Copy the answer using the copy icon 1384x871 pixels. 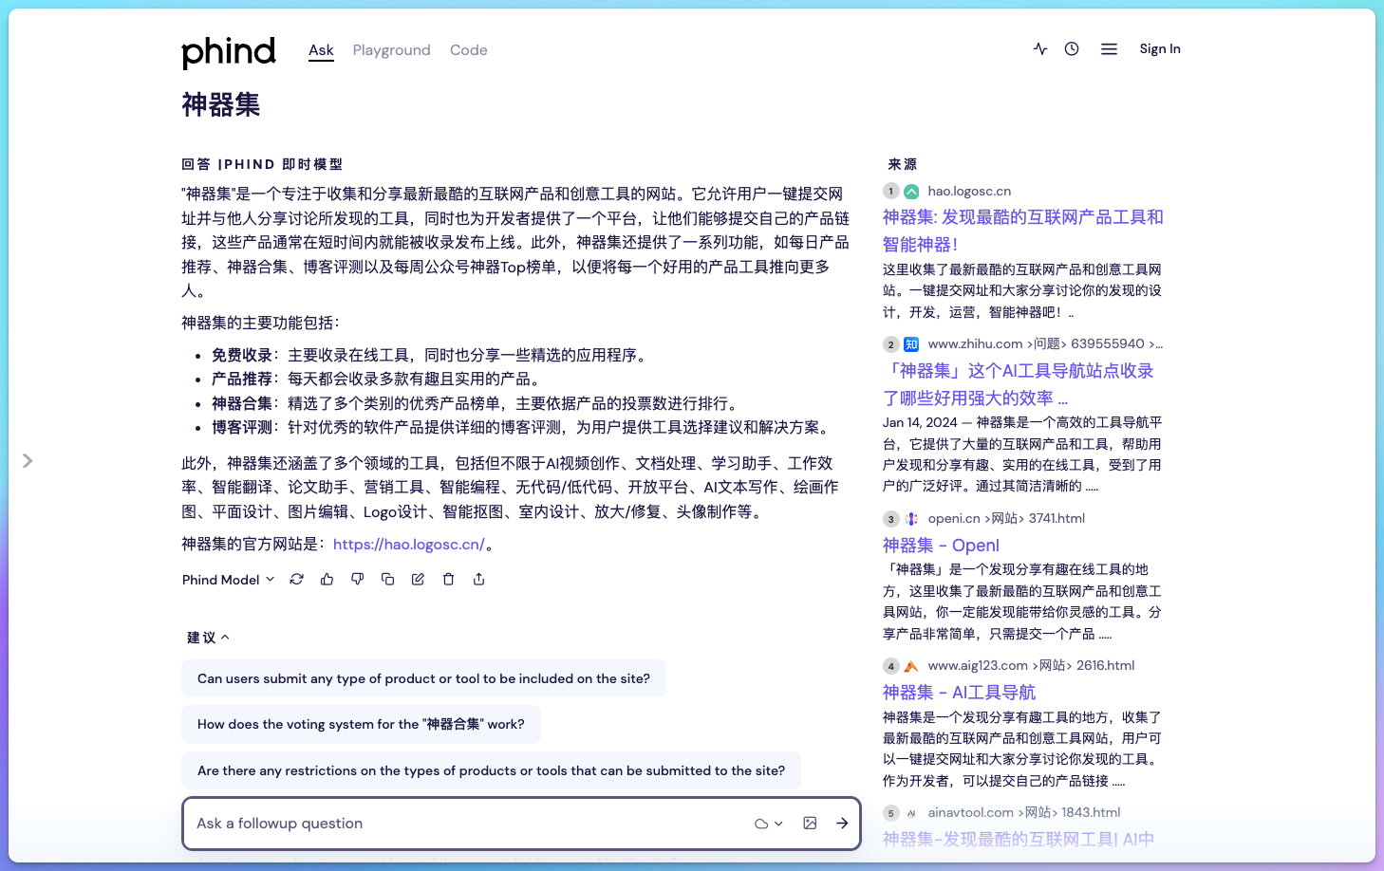387,579
